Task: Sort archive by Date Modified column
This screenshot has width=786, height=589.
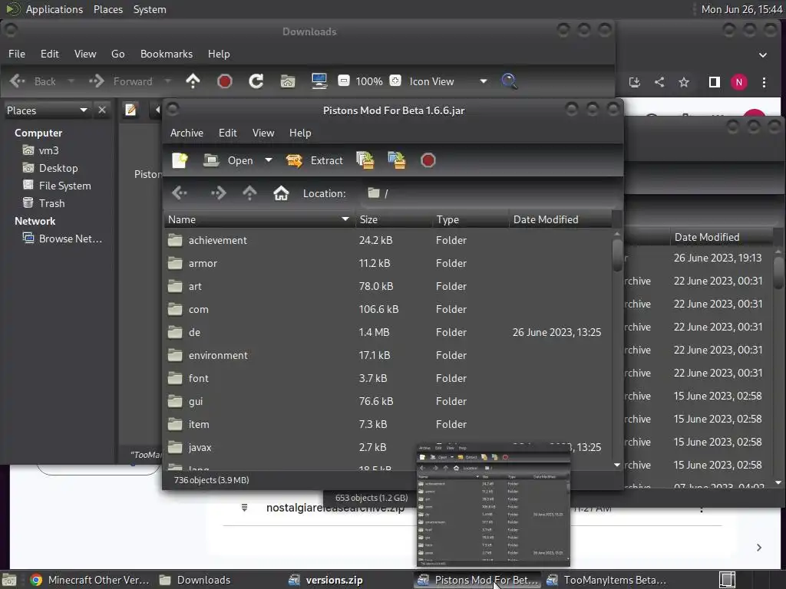Action: coord(560,219)
